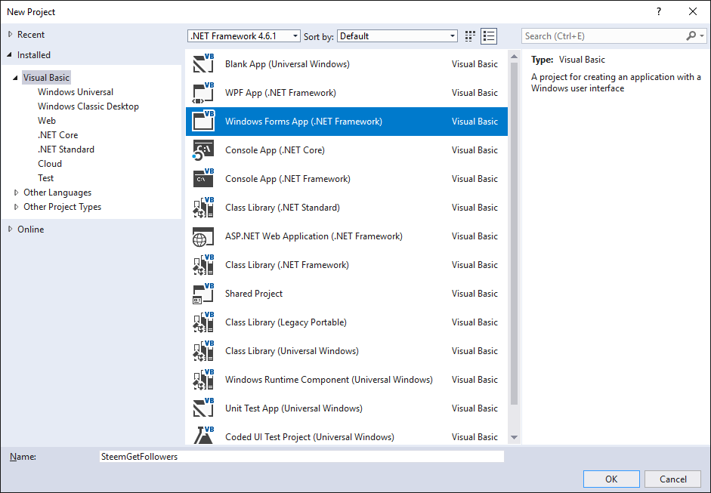Select WPF App (.NET Framework) template name
The image size is (711, 493).
pyautogui.click(x=280, y=93)
